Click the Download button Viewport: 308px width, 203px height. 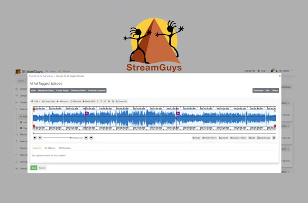[258, 90]
